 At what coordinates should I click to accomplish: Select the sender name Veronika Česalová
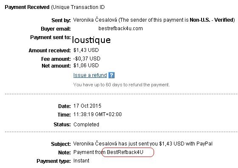click(95, 20)
